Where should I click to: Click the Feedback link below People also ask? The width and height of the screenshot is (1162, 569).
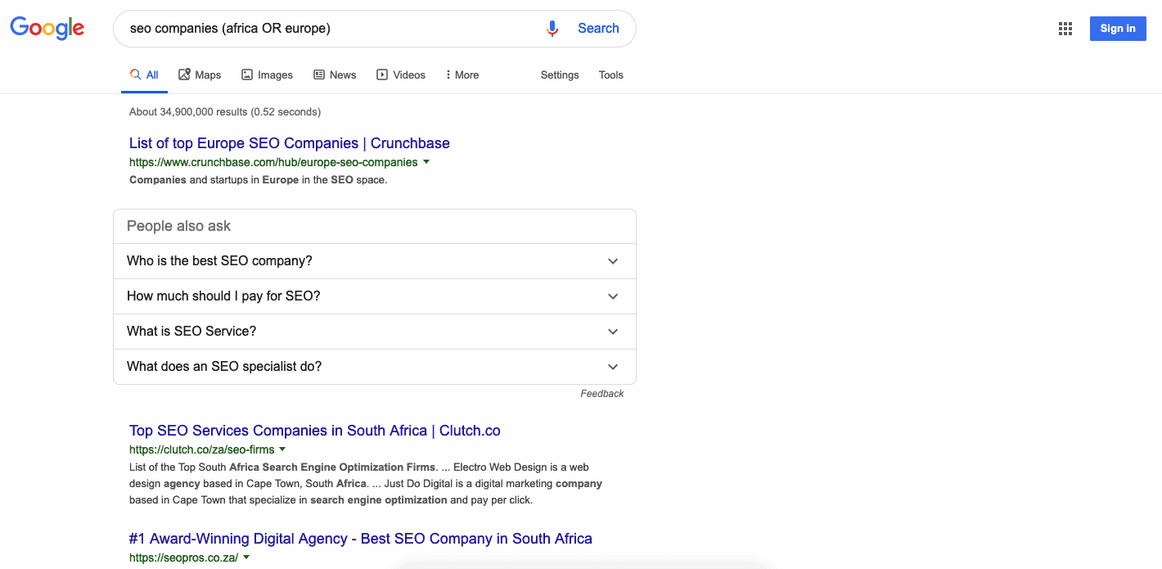(x=602, y=393)
